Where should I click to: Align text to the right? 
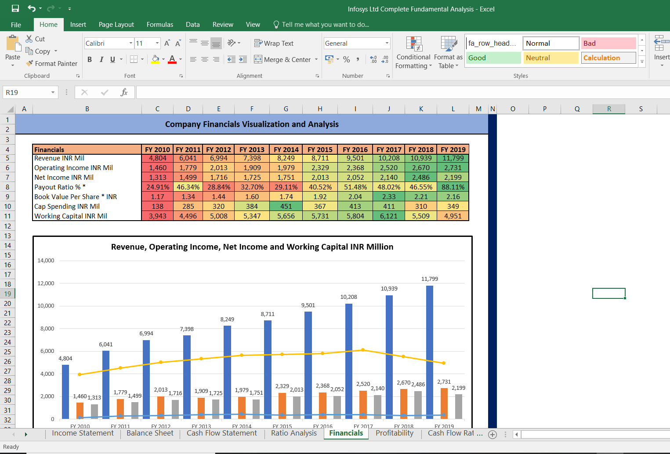[x=216, y=59]
